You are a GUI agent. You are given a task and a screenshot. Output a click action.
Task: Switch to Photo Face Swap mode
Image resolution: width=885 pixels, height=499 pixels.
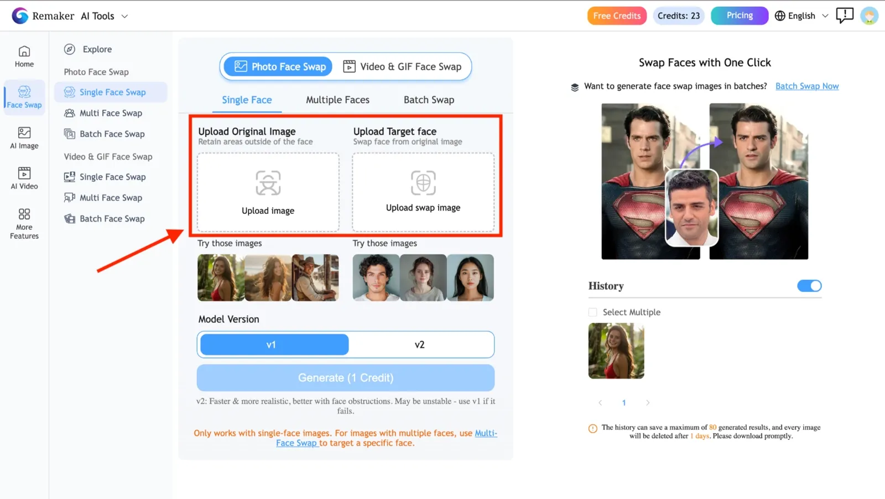(278, 67)
